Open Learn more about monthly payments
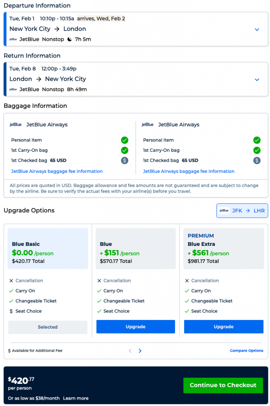The image size is (270, 406). 76,398
